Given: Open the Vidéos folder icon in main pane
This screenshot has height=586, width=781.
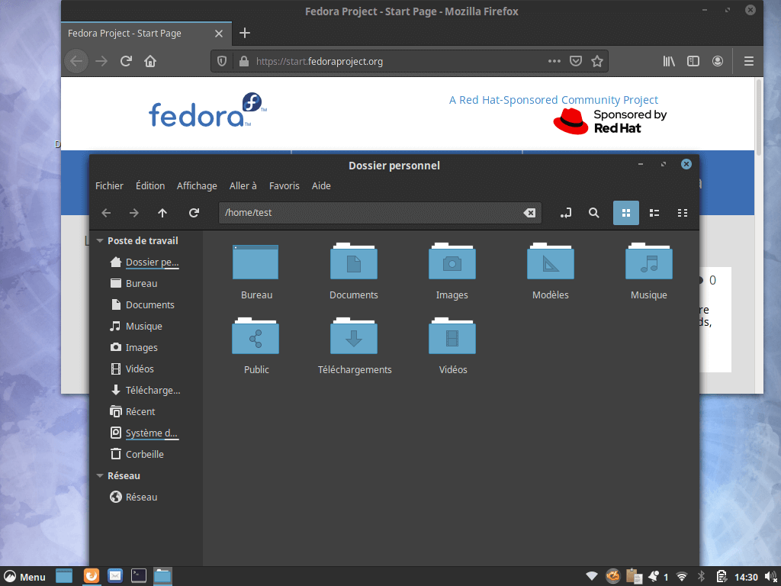Looking at the screenshot, I should (452, 336).
